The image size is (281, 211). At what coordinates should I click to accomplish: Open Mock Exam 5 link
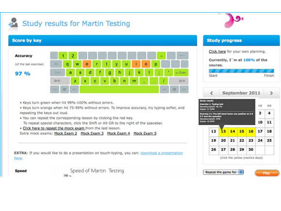click(x=145, y=133)
